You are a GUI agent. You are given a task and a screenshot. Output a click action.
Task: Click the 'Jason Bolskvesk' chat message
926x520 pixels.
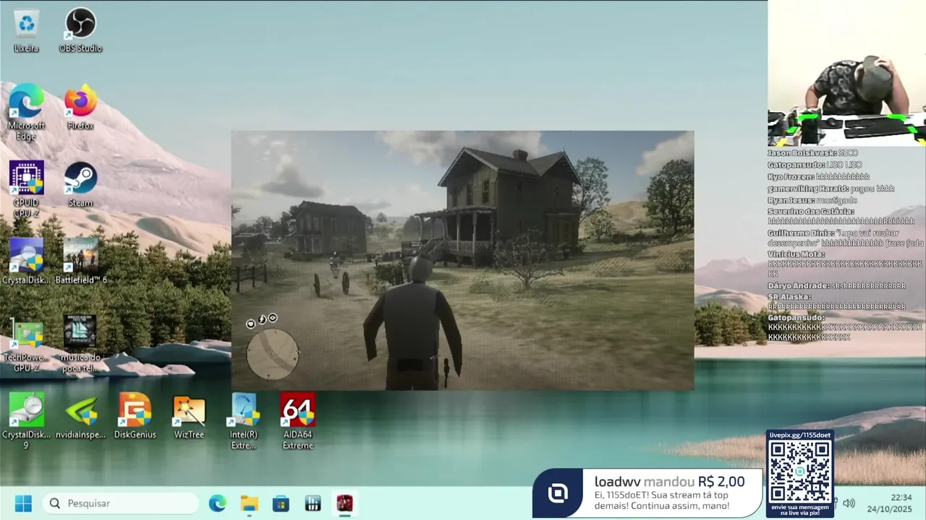click(x=813, y=153)
